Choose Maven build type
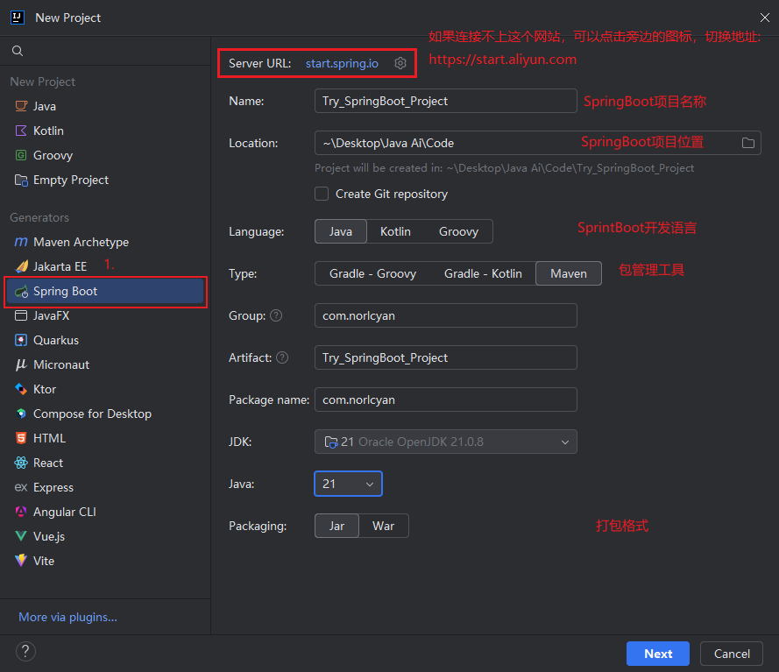Screen dimensions: 779x672 569,273
